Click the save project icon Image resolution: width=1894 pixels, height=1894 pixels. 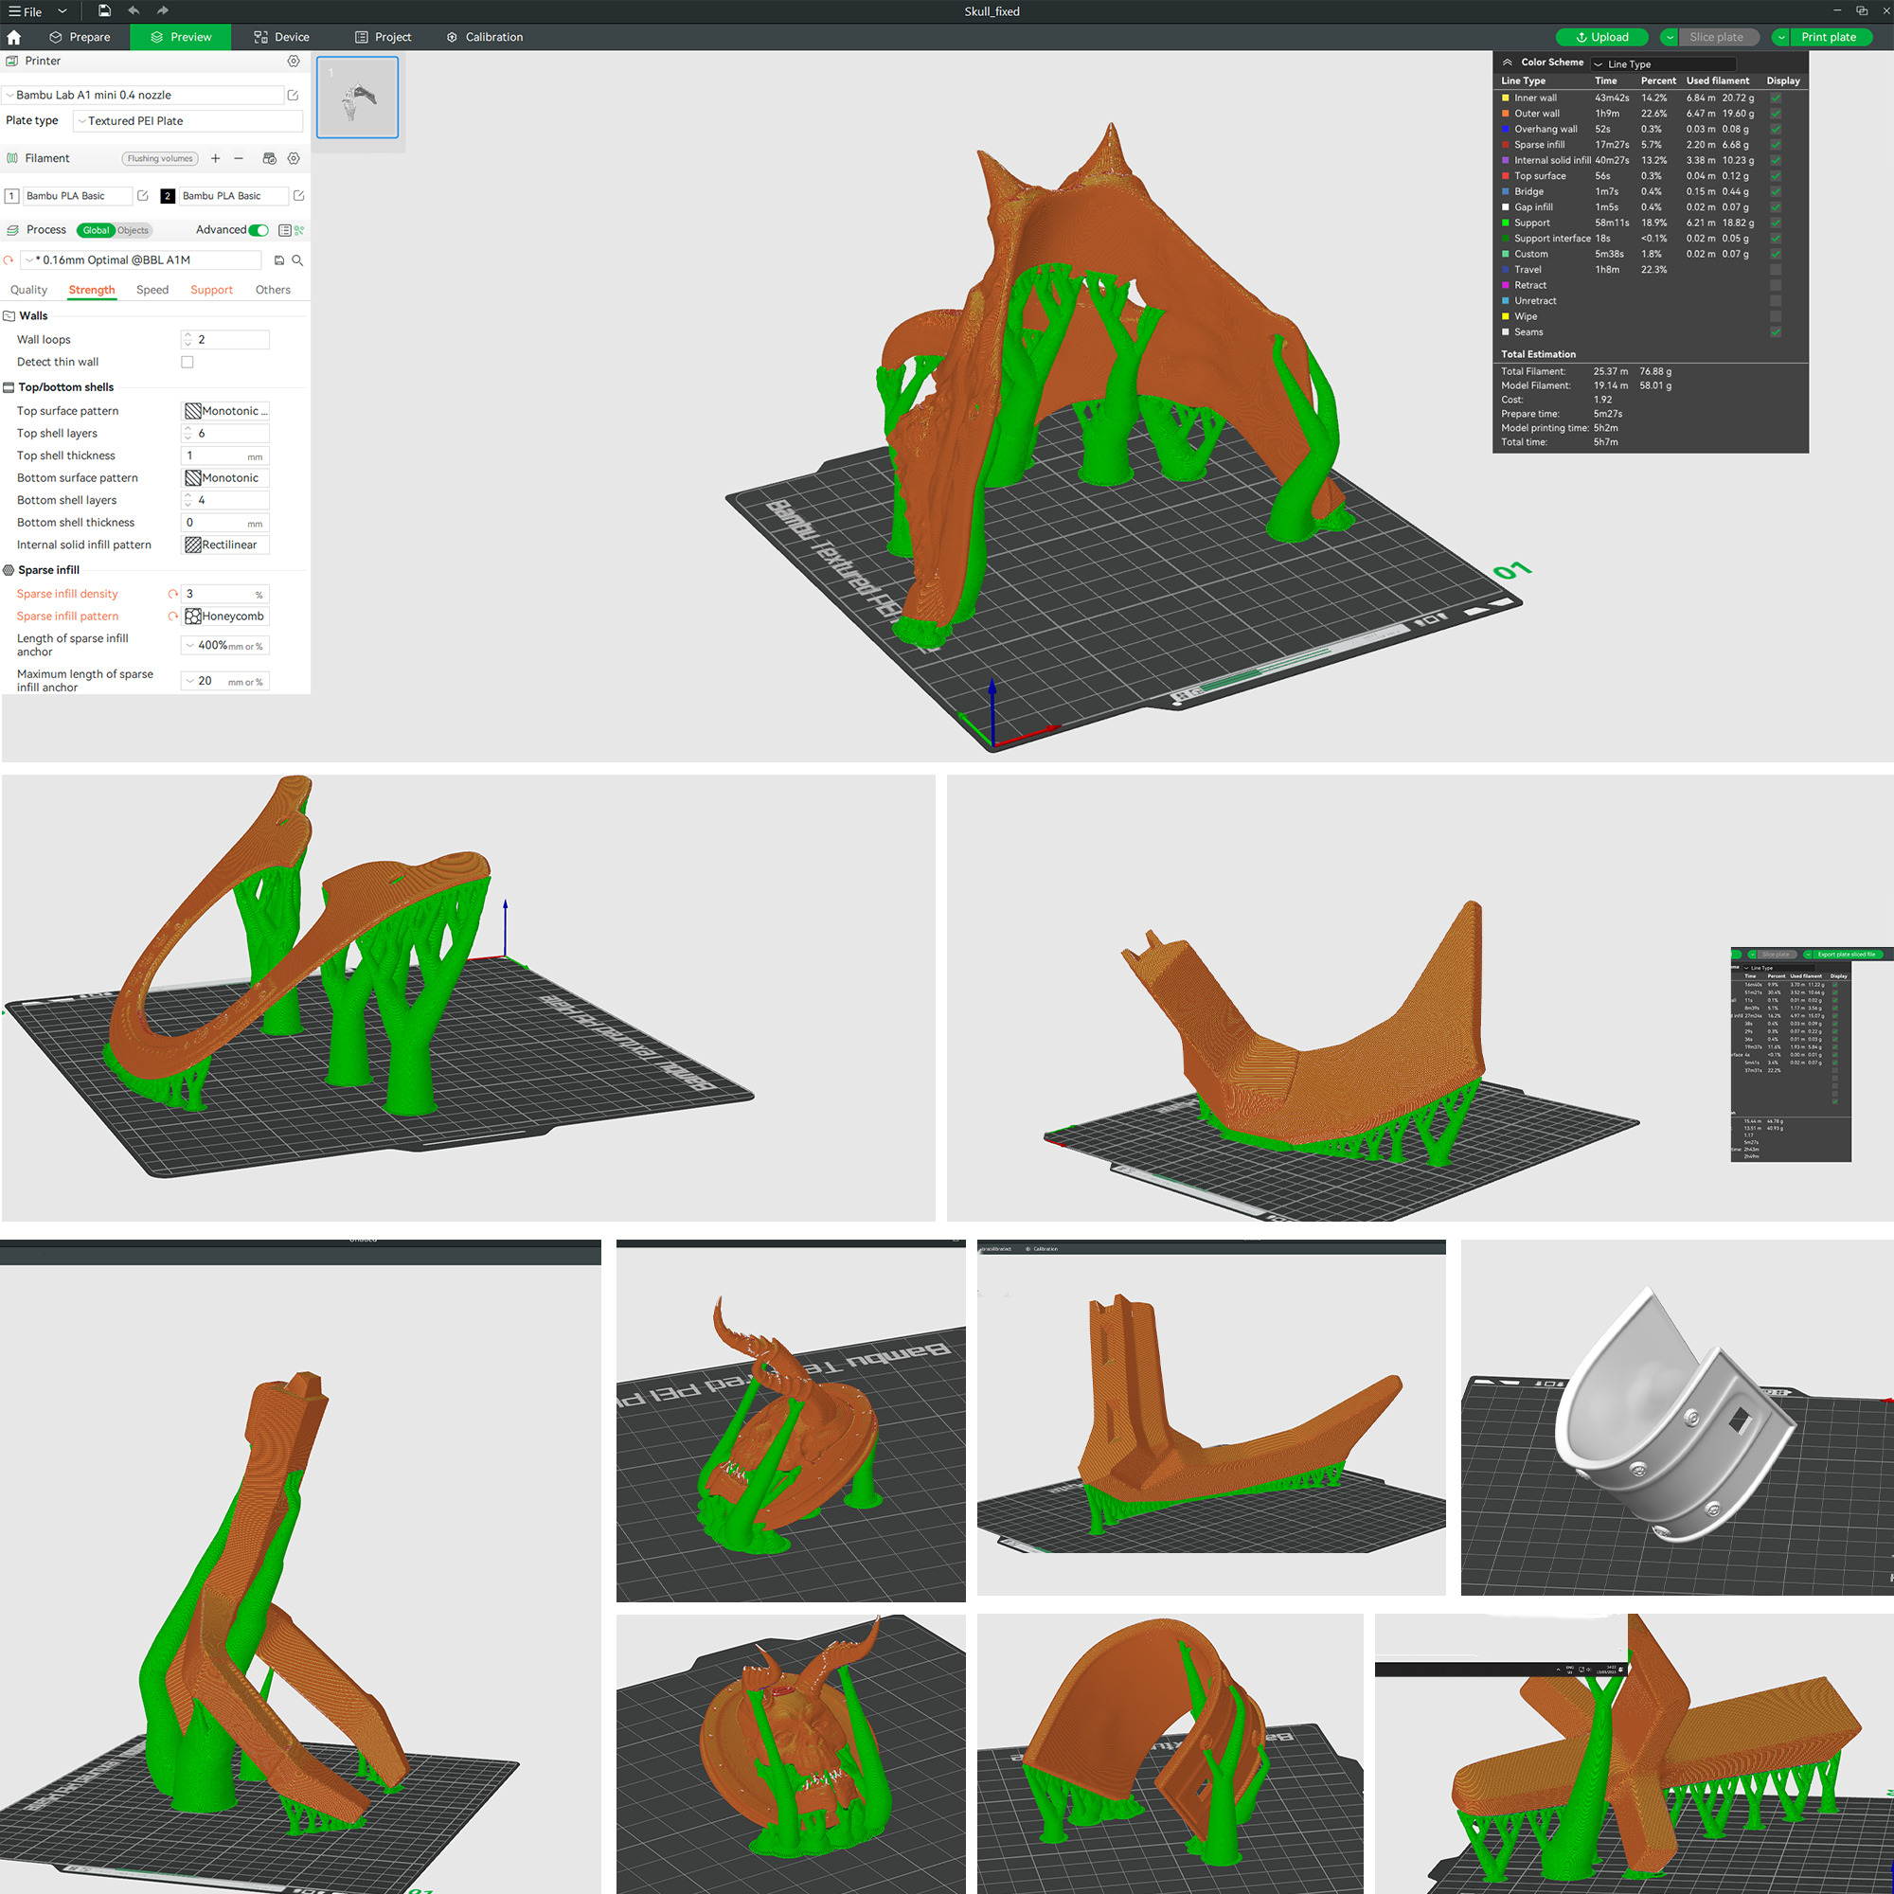[x=104, y=10]
